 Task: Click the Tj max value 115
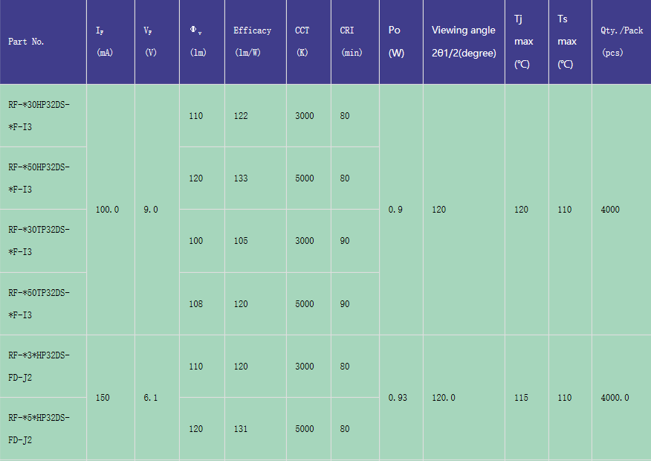(522, 398)
